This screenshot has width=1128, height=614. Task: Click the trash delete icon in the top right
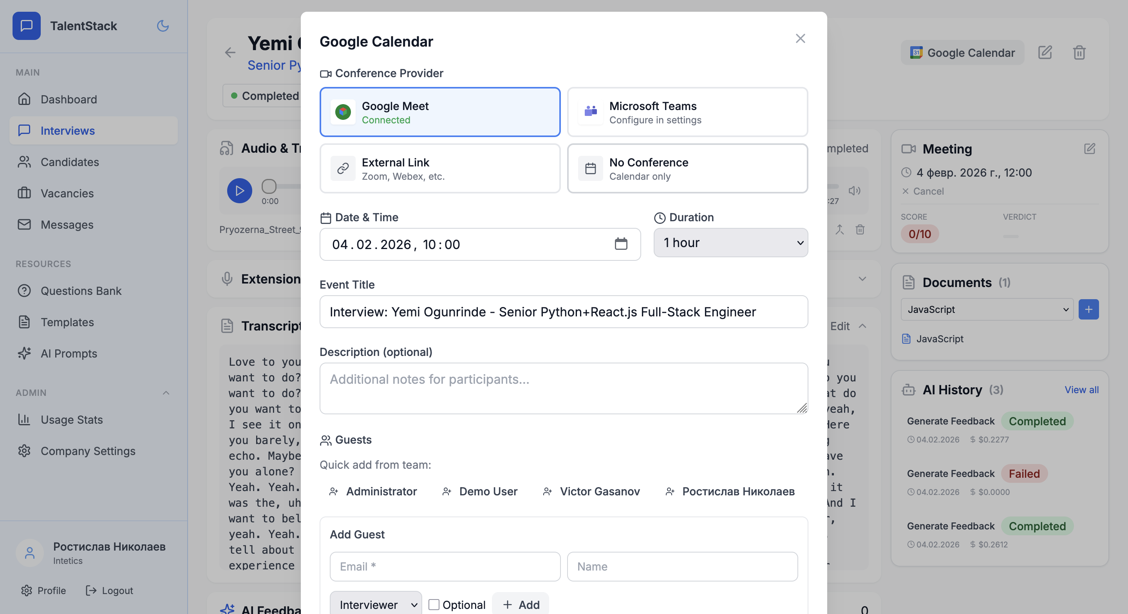click(x=1079, y=52)
